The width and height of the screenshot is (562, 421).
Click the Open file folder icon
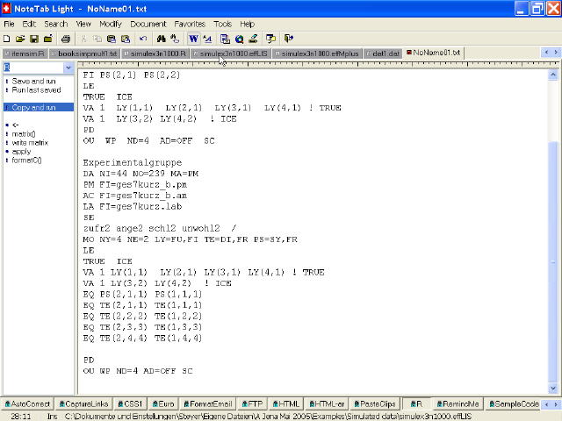click(20, 39)
